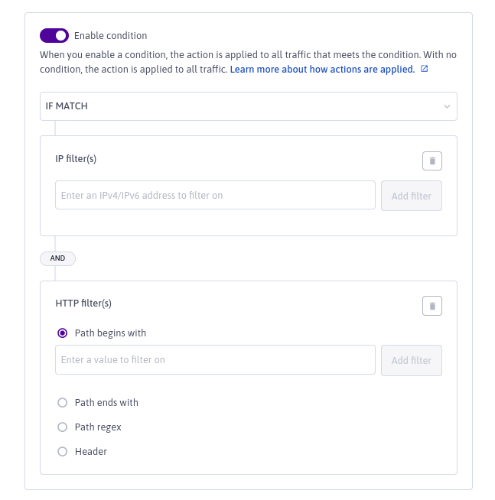
Task: Open the Learn more about actions link
Action: click(322, 69)
